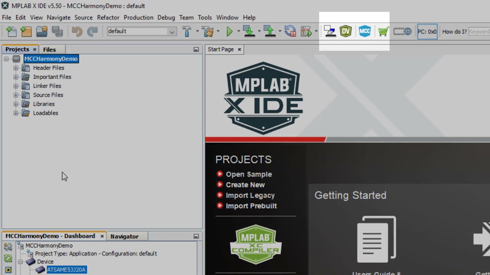Click the dashboard project properties wrench icon
This screenshot has width=490, height=275.
coord(8,247)
